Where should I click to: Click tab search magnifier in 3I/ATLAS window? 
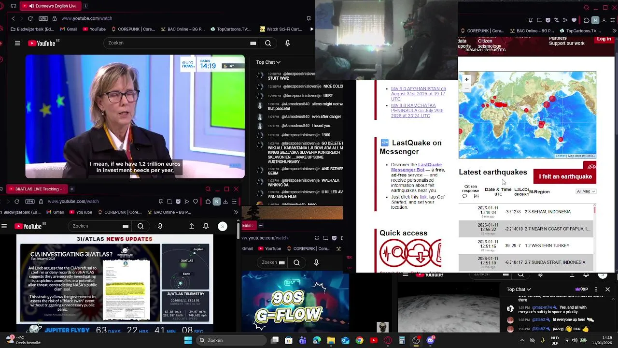click(x=208, y=189)
